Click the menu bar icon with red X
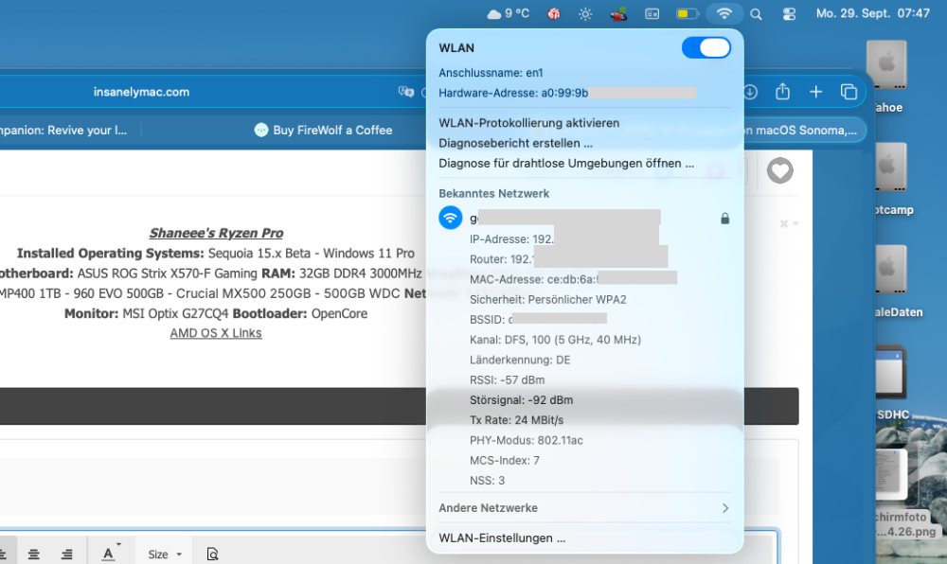Screen dimensions: 947x564 (x=618, y=14)
